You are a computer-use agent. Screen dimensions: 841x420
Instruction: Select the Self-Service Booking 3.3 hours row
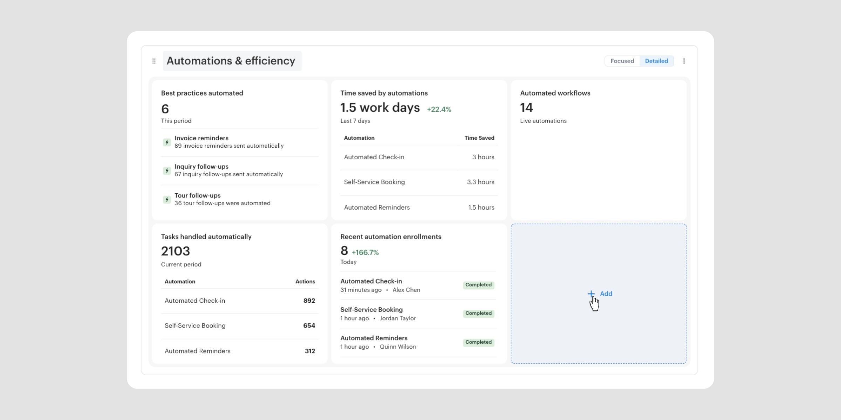click(x=419, y=182)
